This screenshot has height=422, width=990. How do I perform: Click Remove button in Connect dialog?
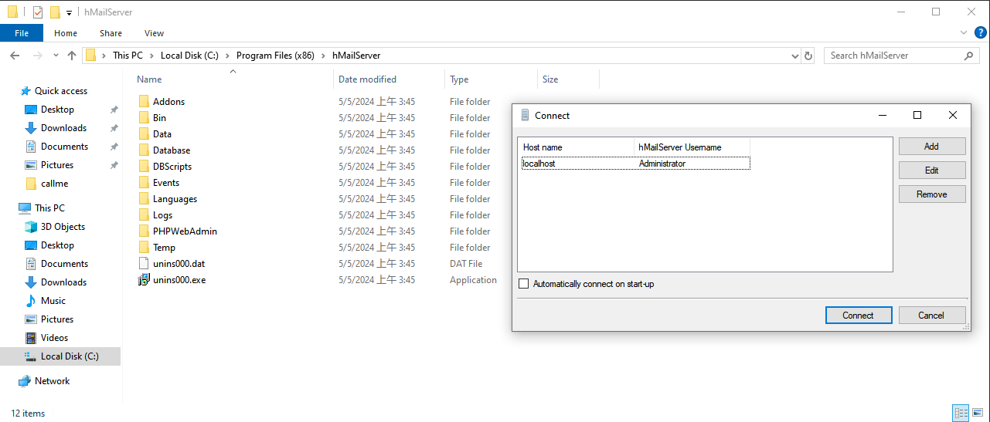932,194
